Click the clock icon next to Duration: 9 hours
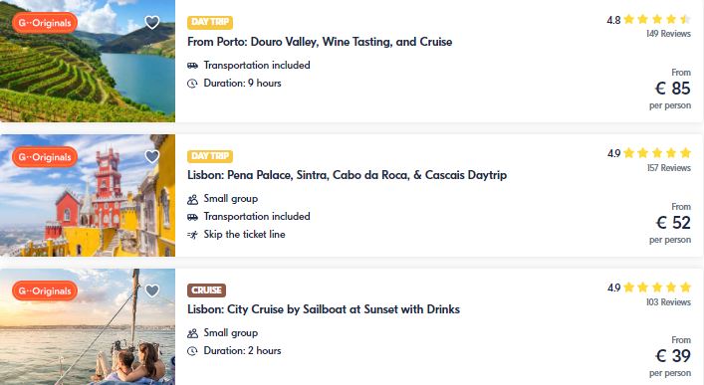 pos(192,84)
